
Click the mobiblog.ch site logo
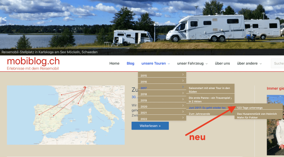[x=33, y=61]
